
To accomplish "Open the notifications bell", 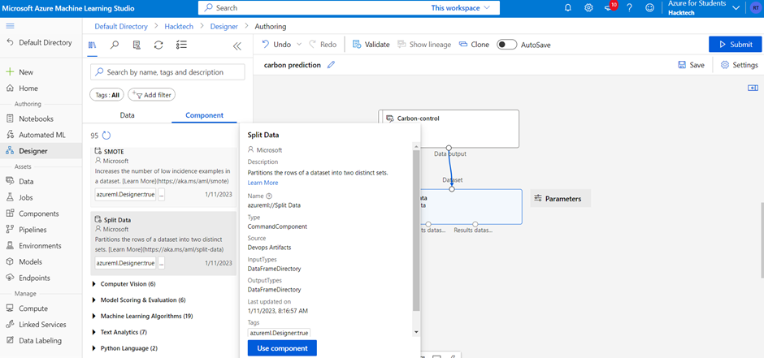I will pyautogui.click(x=567, y=8).
